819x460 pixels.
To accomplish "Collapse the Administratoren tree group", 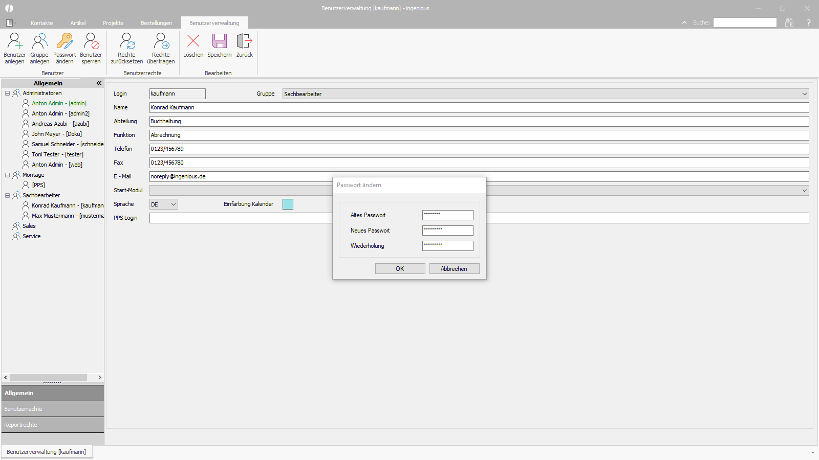I will 7,93.
